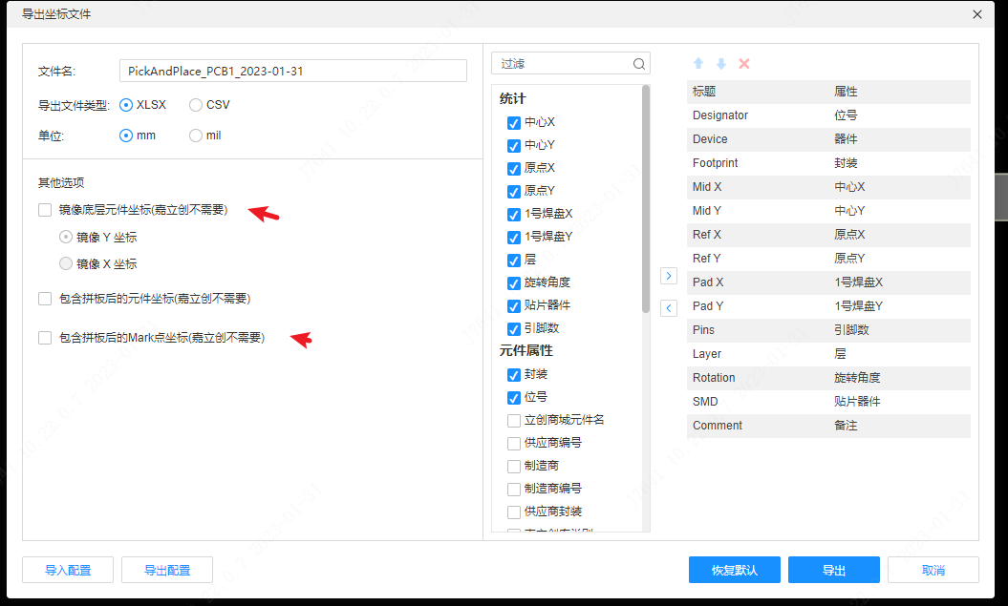
Task: Click 恢复默认 to restore defaults
Action: [734, 570]
